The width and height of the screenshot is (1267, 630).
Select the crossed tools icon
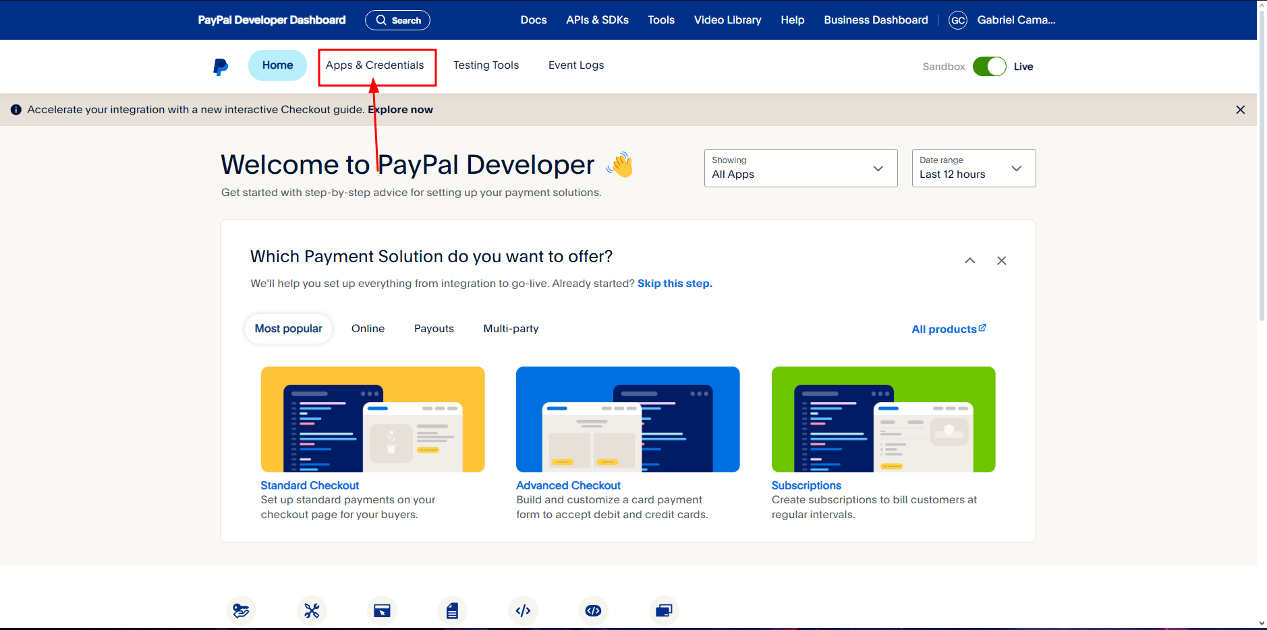coord(312,610)
